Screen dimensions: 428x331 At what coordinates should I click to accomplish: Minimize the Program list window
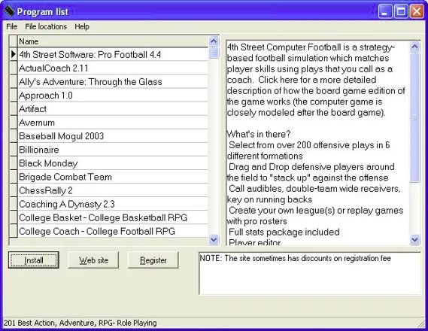[x=384, y=11]
